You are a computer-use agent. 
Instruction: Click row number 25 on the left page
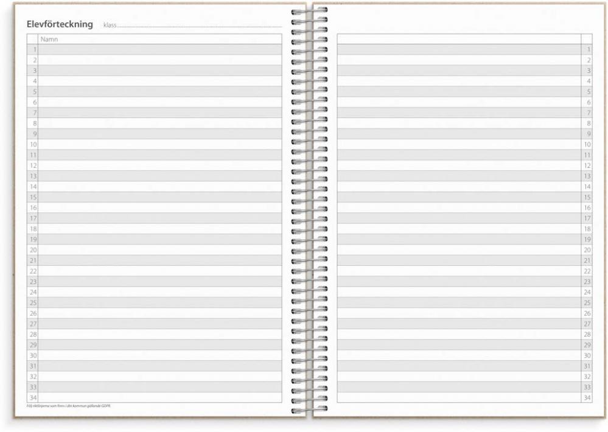tap(33, 303)
